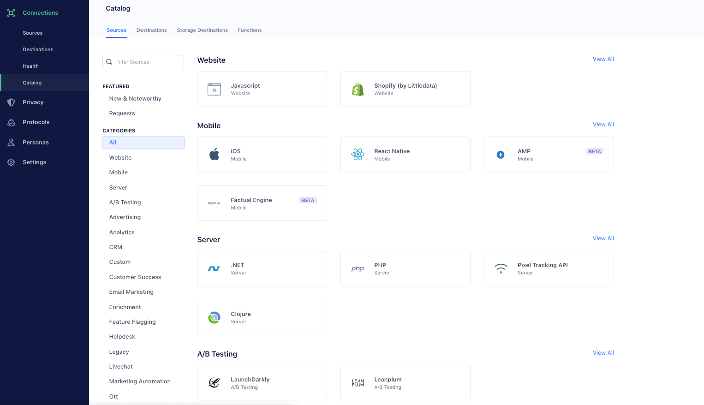Screen dimensions: 704x405
Task: Click the BETA badge on AMP card
Action: 595,152
